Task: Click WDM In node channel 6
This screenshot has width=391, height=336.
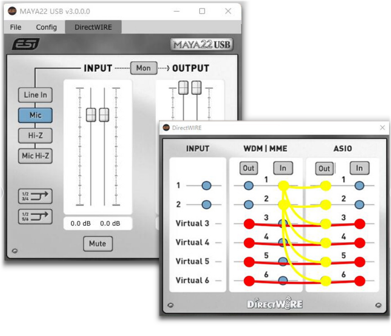Action: pyautogui.click(x=283, y=280)
